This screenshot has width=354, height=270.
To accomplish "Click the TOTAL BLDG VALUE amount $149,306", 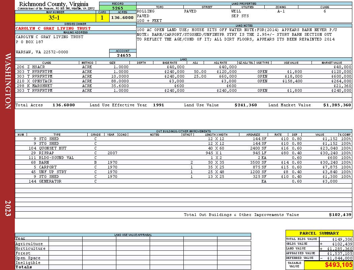I will pyautogui.click(x=342, y=239).
